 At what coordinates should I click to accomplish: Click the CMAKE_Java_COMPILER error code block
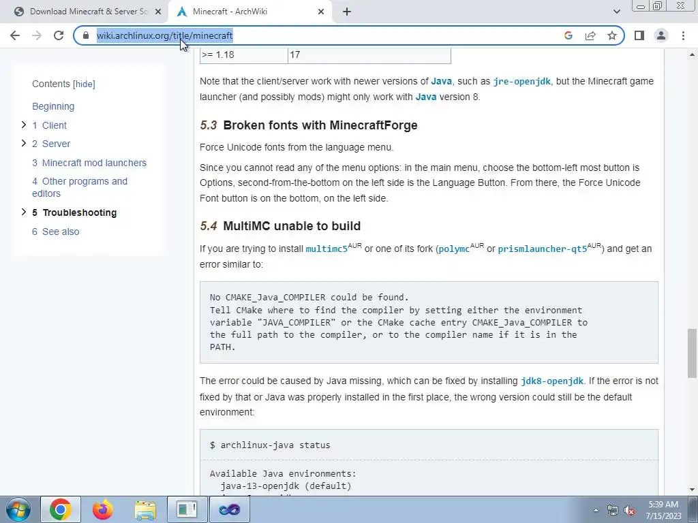click(x=429, y=322)
